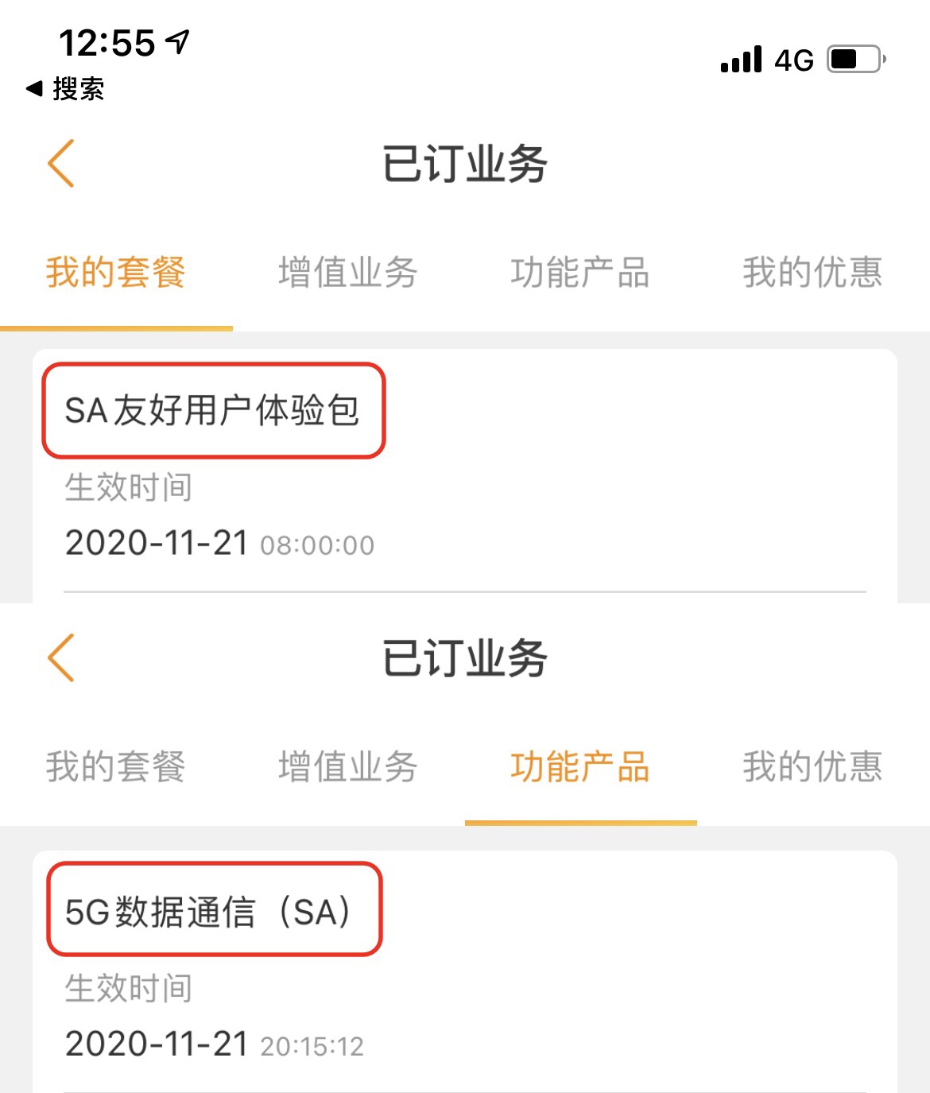The image size is (930, 1093).
Task: Select the gray unselected 我的套餐 tab
Action: tap(116, 767)
